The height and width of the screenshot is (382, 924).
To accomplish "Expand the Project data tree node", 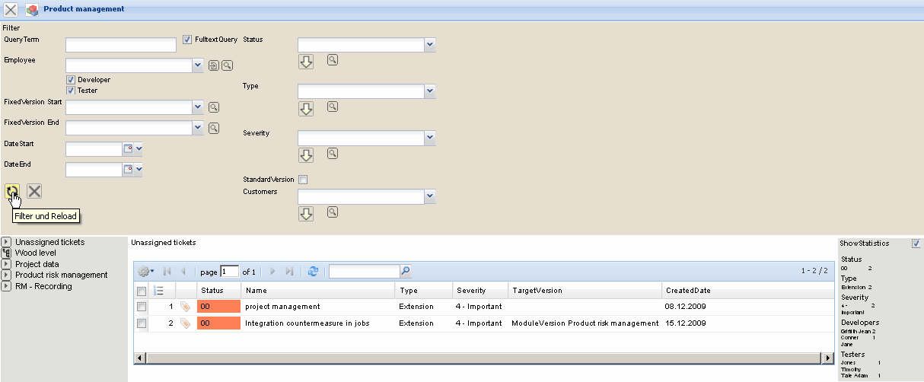I will pos(6,264).
